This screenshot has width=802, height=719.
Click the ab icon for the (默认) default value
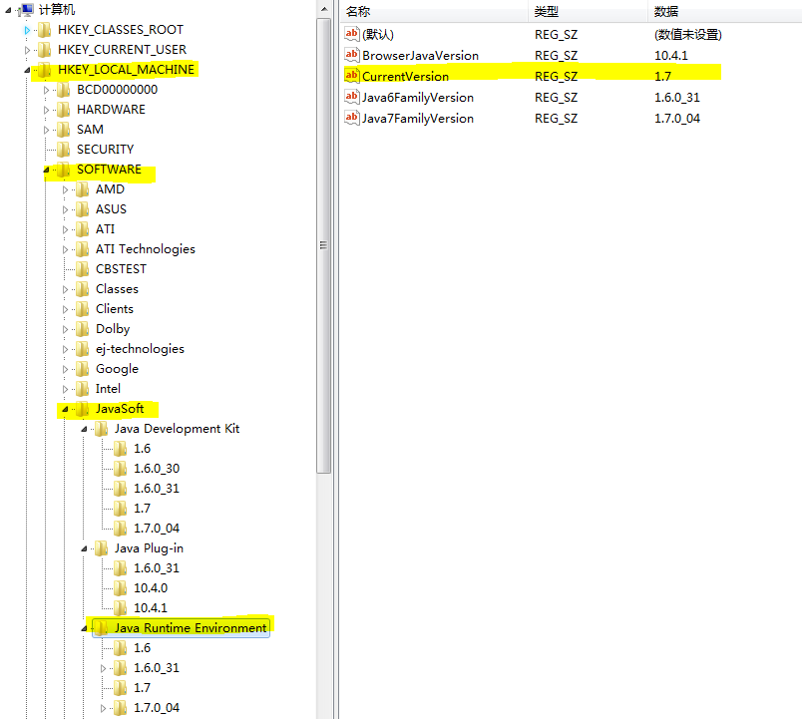351,34
